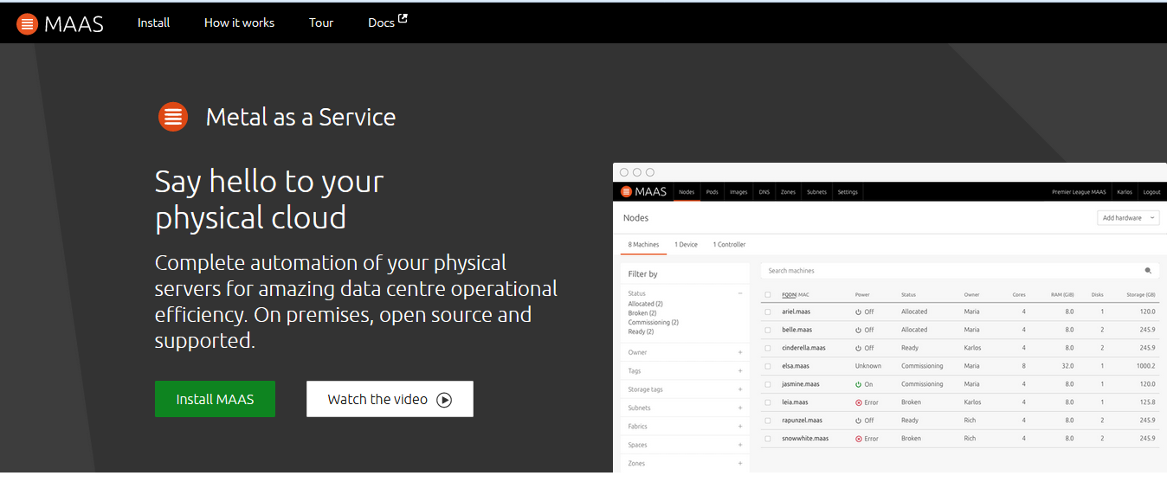Click power Off icon for belle.maas
Viewport: 1167px width, 495px height.
858,330
